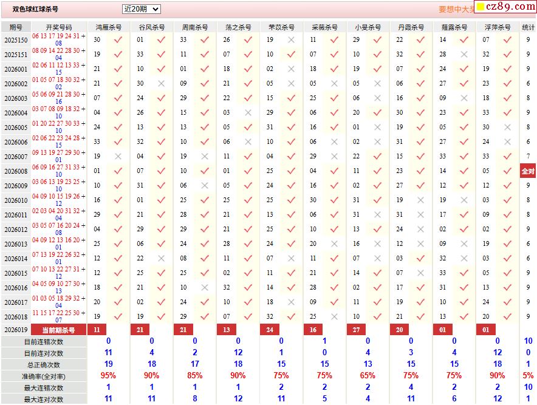Select the 丹露杀号 column header
The width and height of the screenshot is (537, 405).
point(411,27)
